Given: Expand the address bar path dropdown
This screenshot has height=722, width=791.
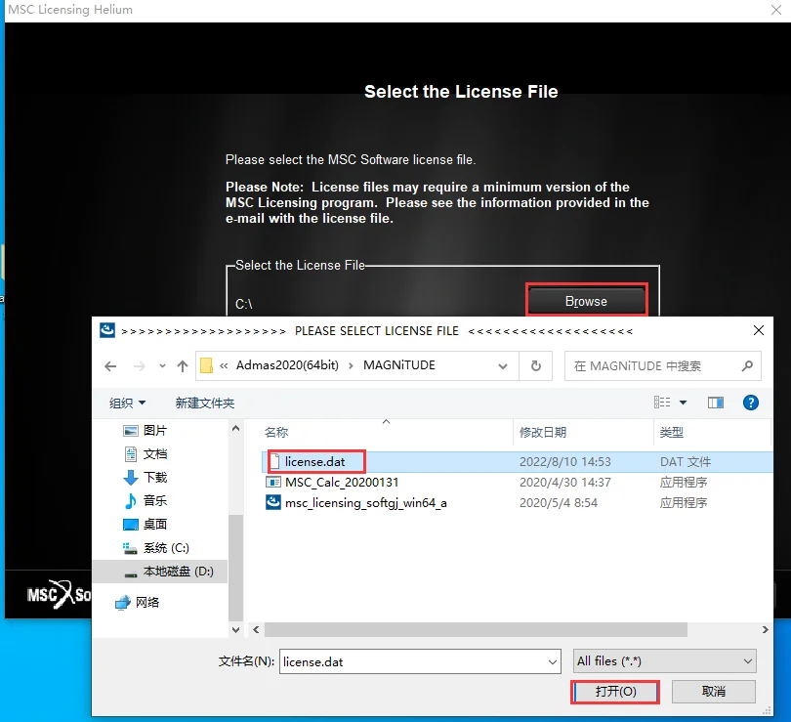Looking at the screenshot, I should tap(503, 366).
